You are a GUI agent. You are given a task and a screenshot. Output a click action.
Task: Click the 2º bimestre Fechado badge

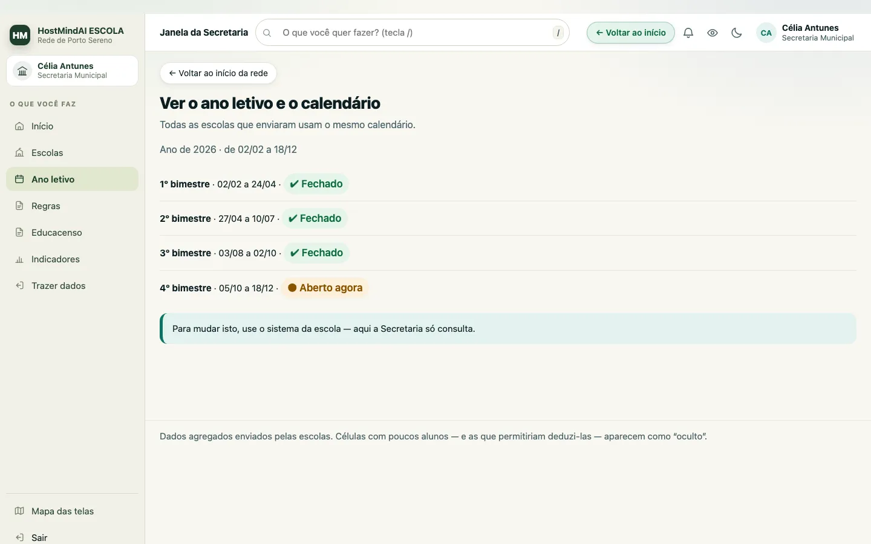point(315,218)
